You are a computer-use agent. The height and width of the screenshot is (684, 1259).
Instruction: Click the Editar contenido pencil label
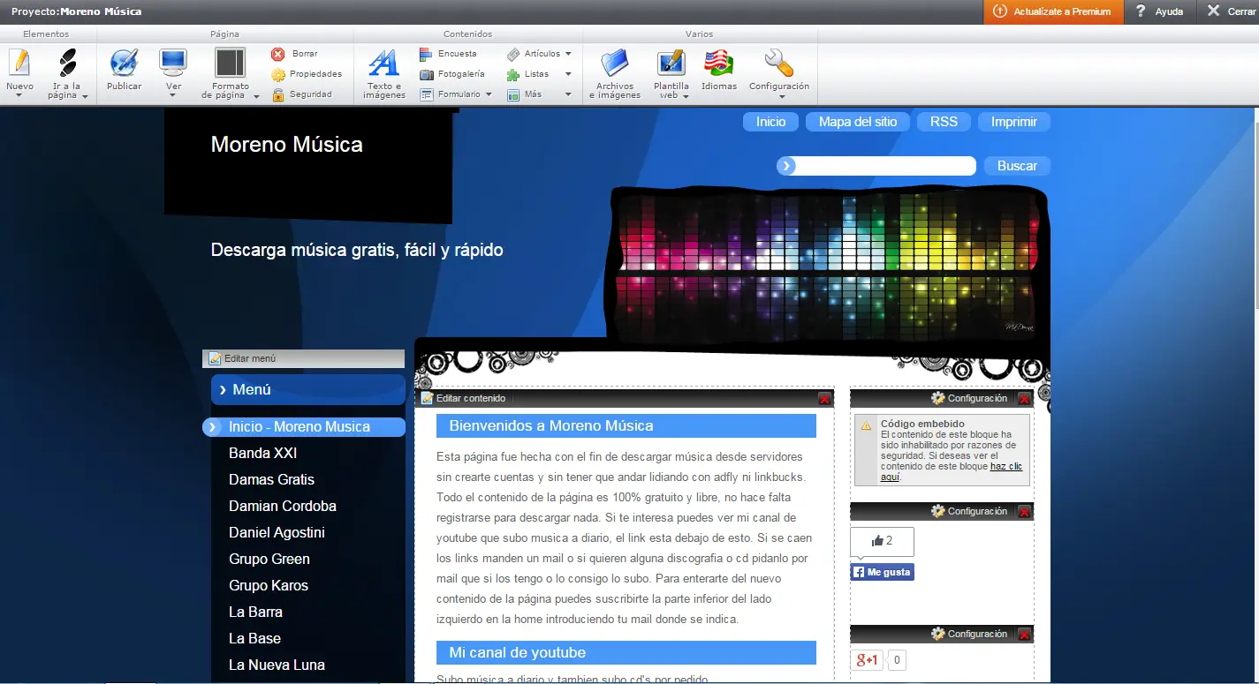(463, 399)
